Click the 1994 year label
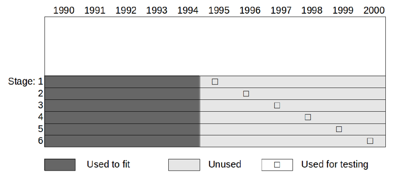Screen dimensions: 401x191 point(188,10)
